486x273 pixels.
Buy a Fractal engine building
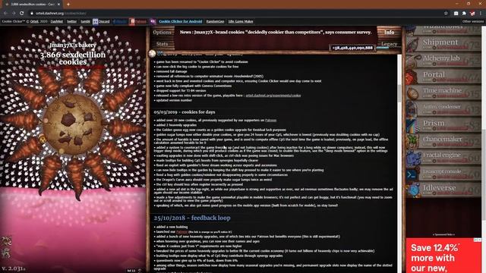(x=443, y=157)
